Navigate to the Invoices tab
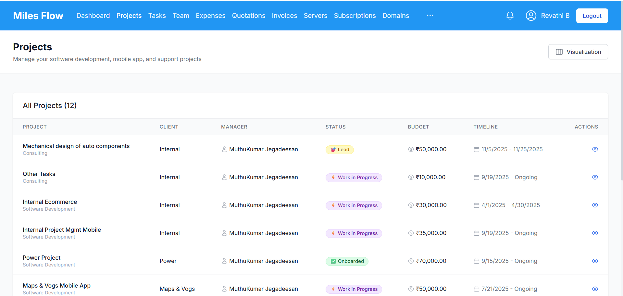623x296 pixels. point(284,15)
